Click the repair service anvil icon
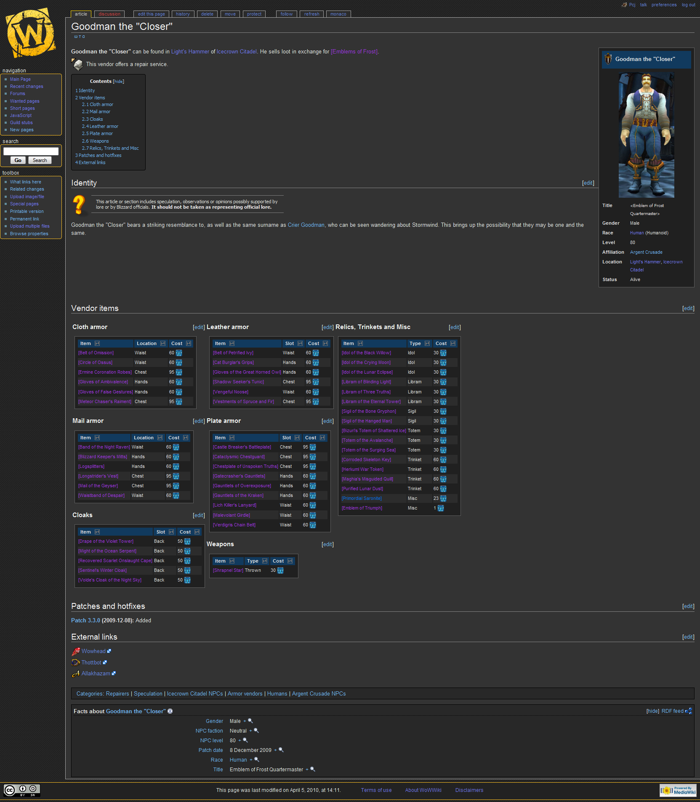 click(x=77, y=64)
